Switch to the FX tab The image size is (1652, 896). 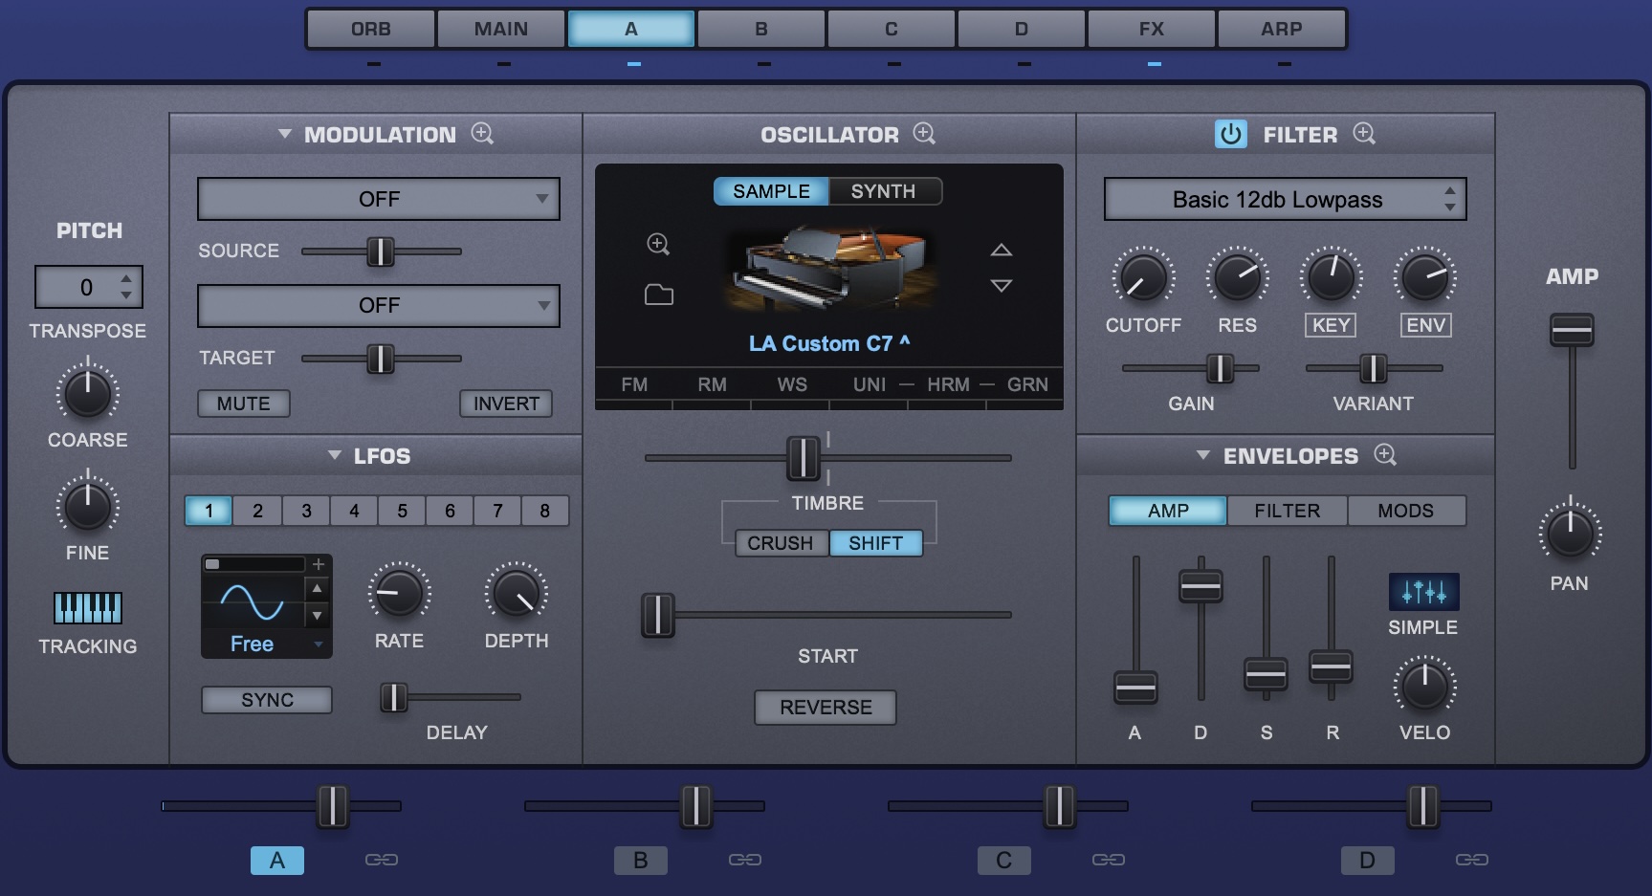click(1152, 29)
